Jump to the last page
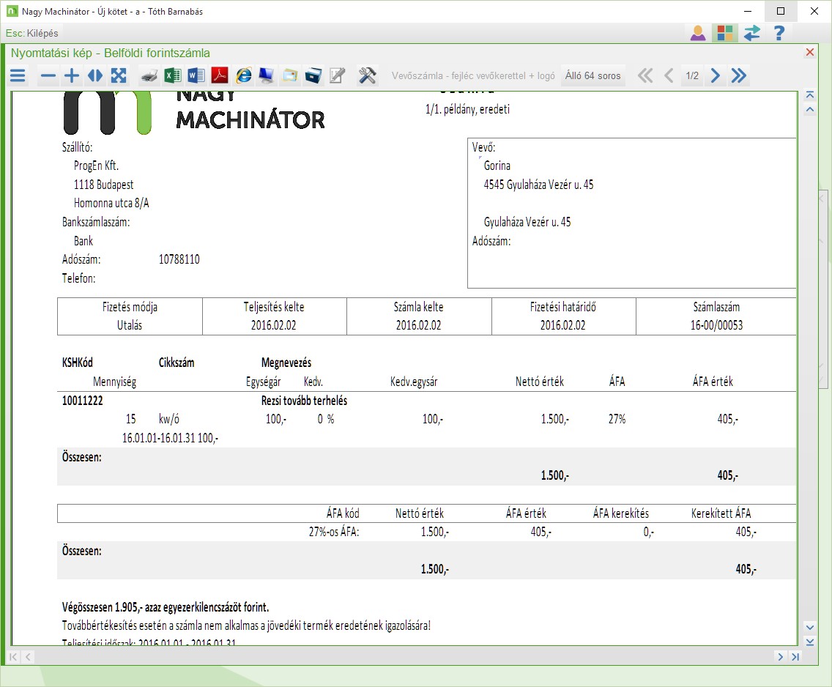The height and width of the screenshot is (687, 832). point(738,75)
